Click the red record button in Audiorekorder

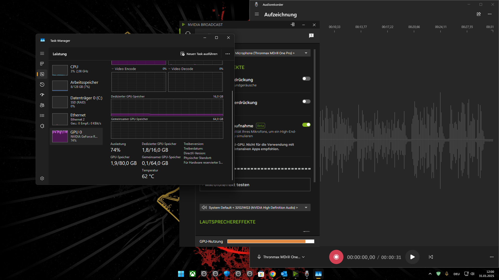(336, 257)
